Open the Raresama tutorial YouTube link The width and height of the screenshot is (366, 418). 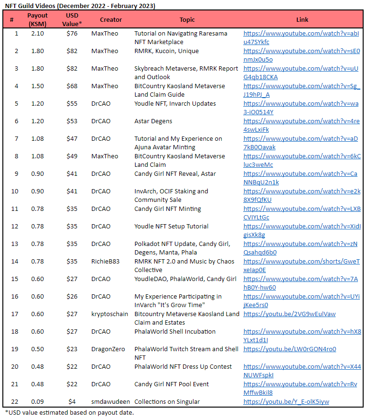click(x=301, y=37)
